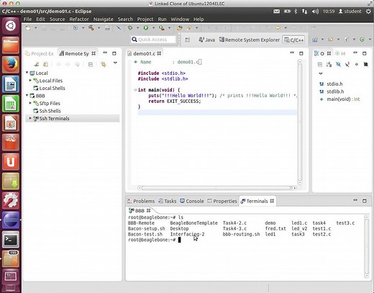The height and width of the screenshot is (293, 374).
Task: Select the BBB terminal sub-tab
Action: click(x=140, y=210)
